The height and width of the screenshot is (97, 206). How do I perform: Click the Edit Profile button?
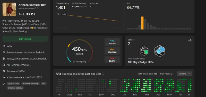[x=25, y=39]
